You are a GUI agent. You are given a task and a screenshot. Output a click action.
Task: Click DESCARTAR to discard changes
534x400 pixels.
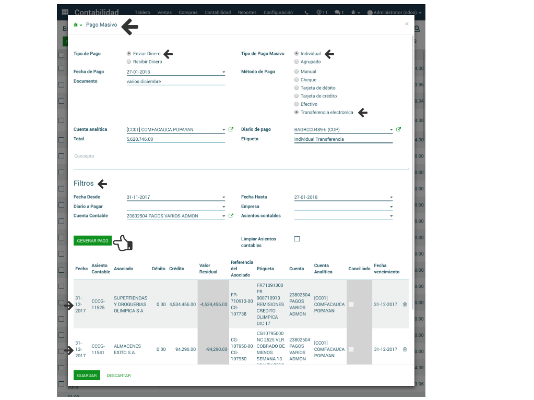pyautogui.click(x=118, y=375)
